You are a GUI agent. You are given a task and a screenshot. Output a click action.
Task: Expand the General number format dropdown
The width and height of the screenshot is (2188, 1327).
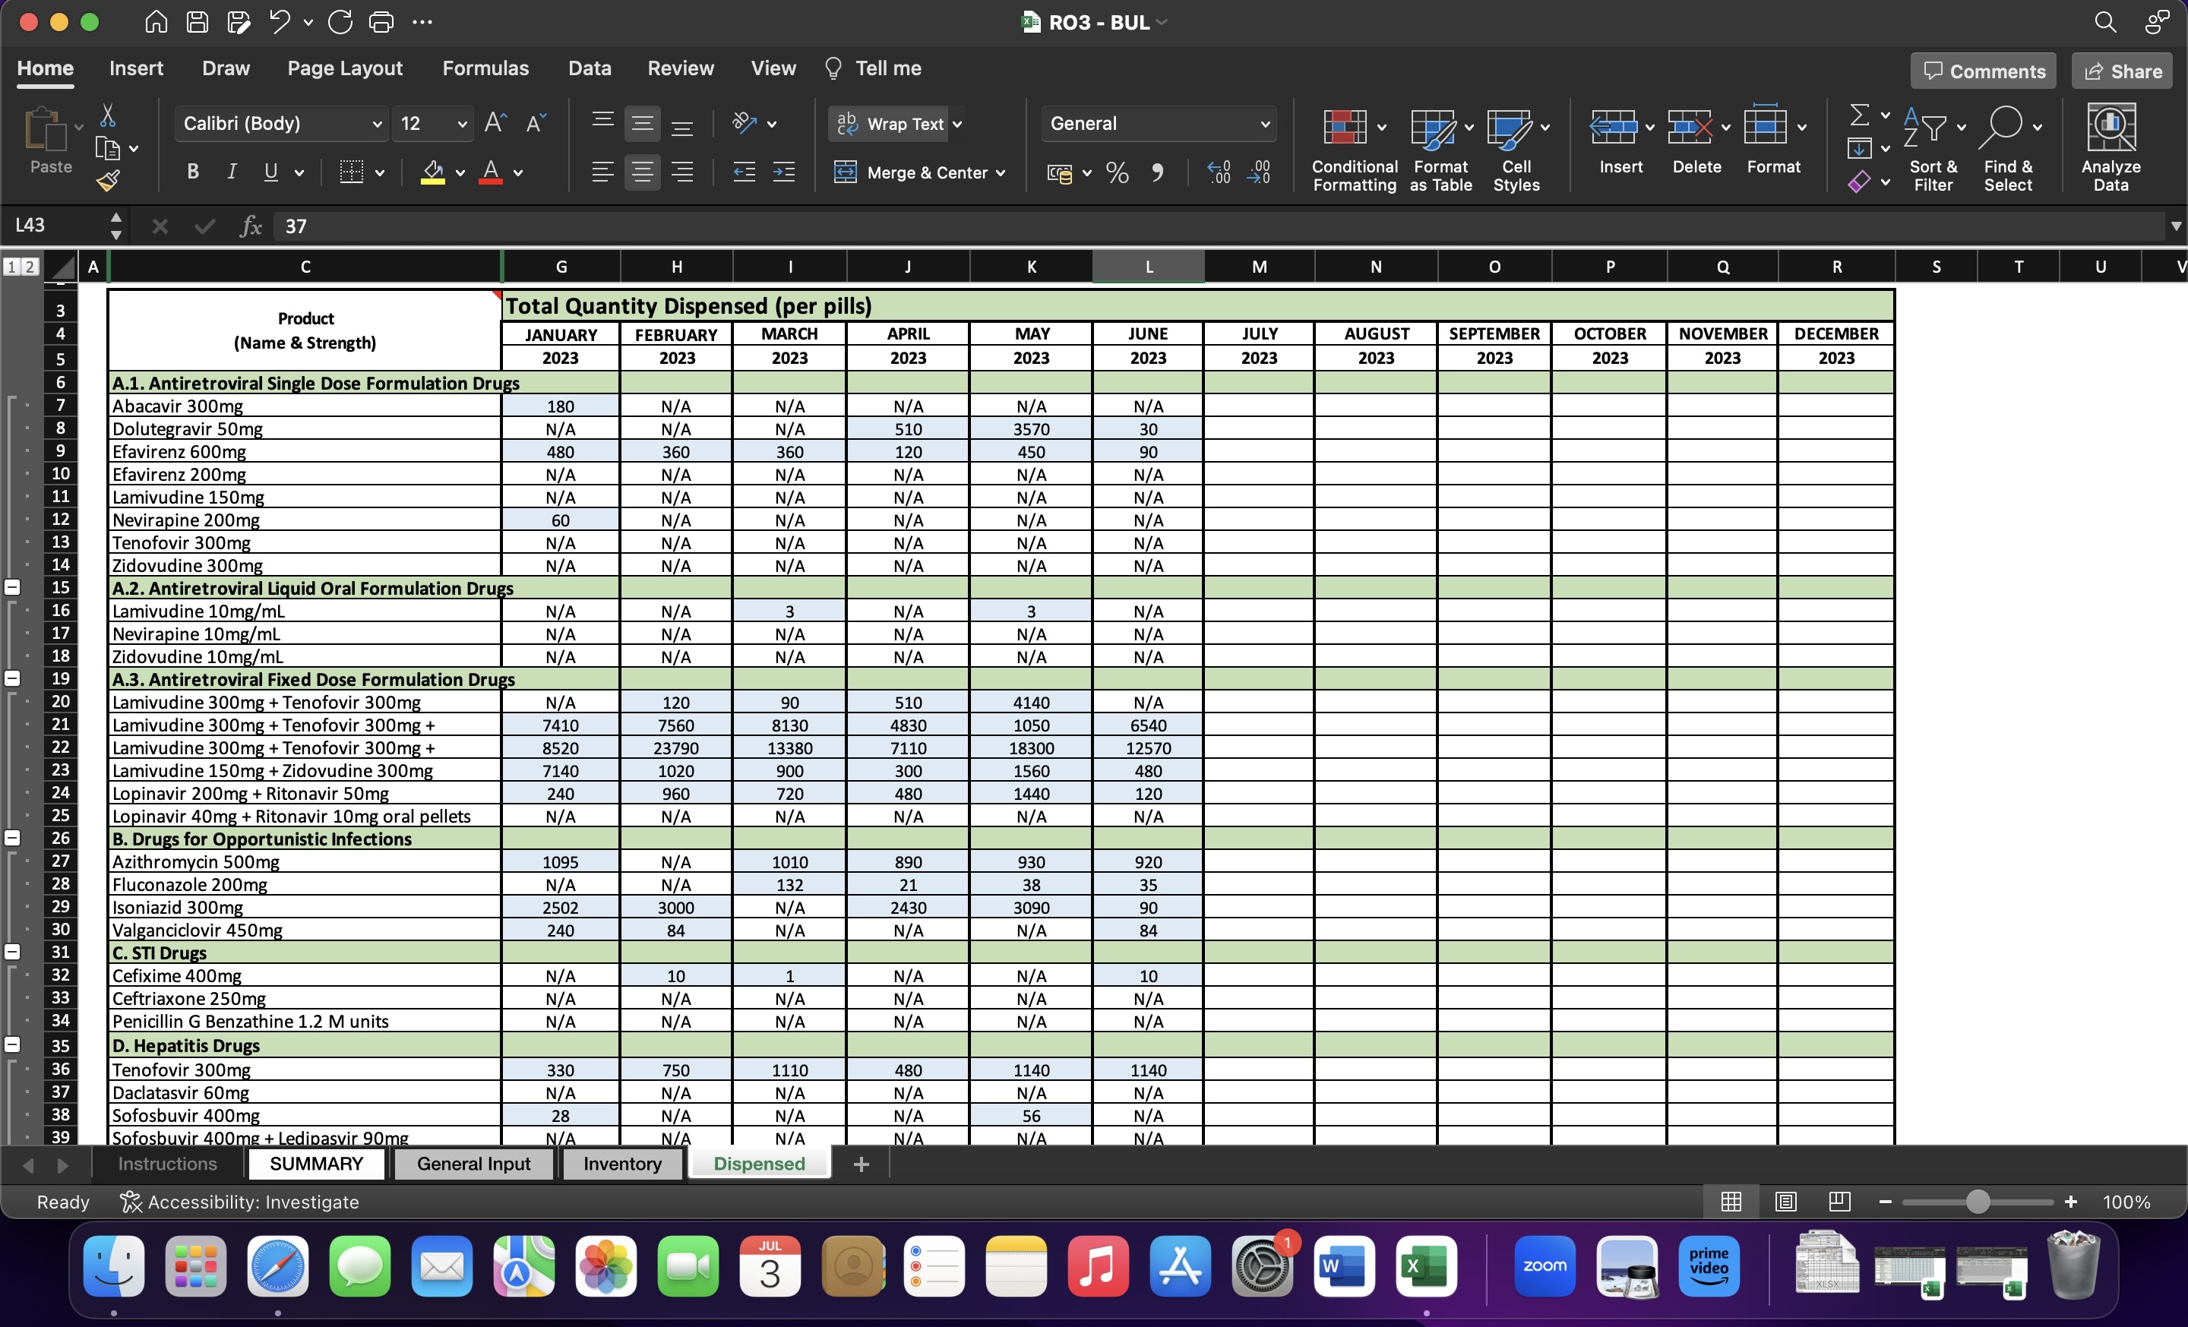click(1264, 125)
